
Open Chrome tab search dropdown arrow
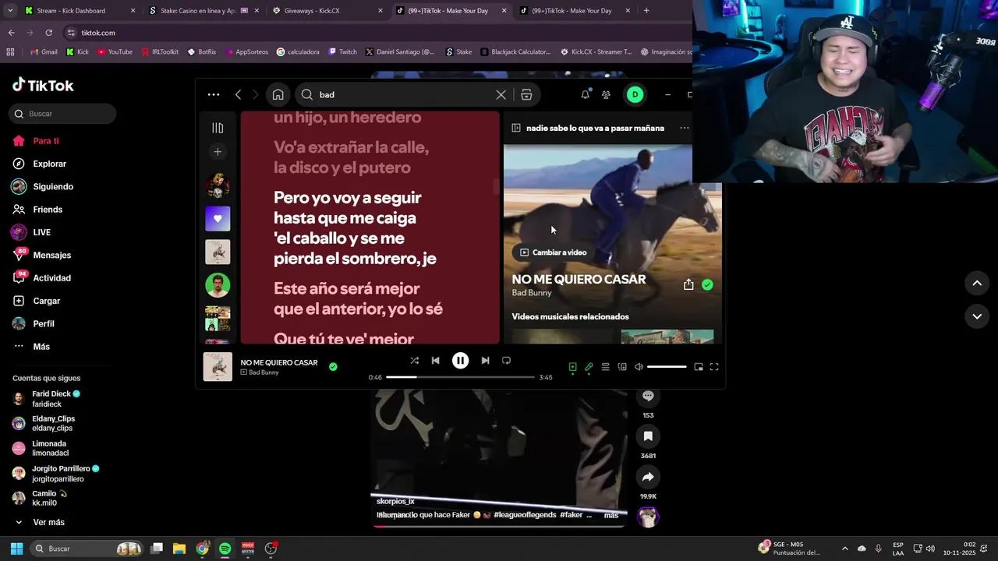click(10, 11)
